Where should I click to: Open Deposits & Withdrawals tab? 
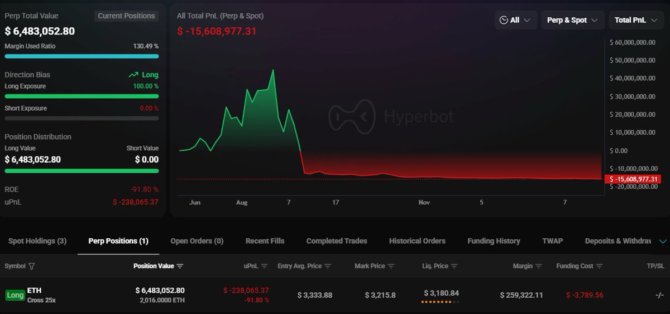618,241
